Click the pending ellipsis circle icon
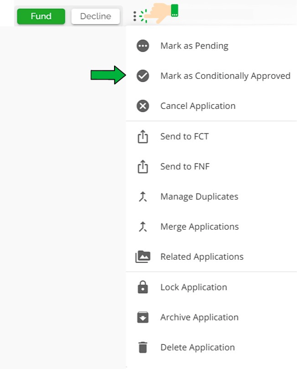 [142, 46]
